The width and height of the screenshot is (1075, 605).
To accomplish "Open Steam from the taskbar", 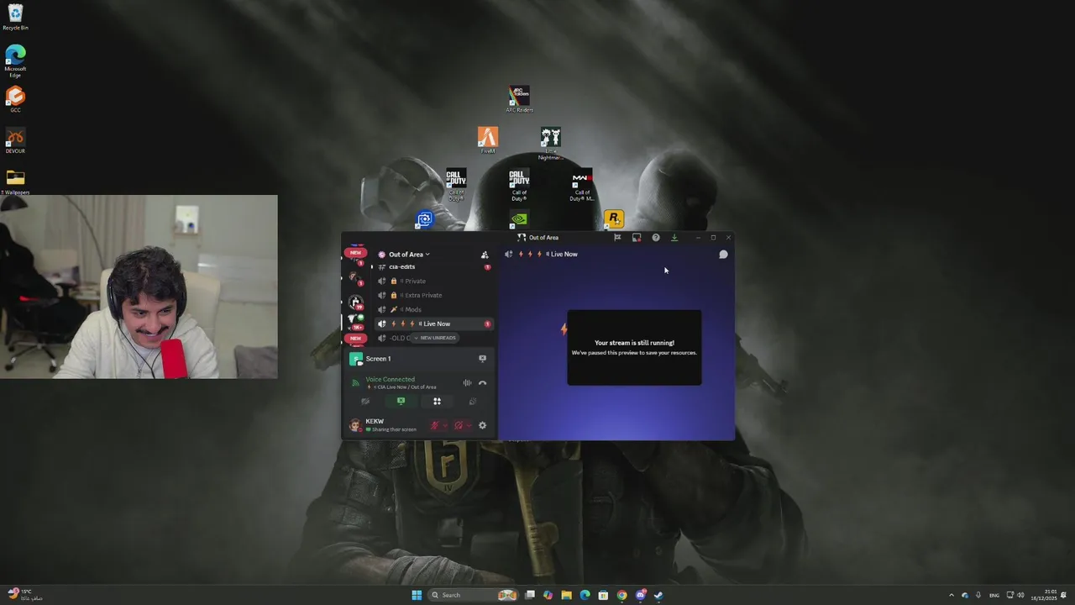I will [658, 595].
